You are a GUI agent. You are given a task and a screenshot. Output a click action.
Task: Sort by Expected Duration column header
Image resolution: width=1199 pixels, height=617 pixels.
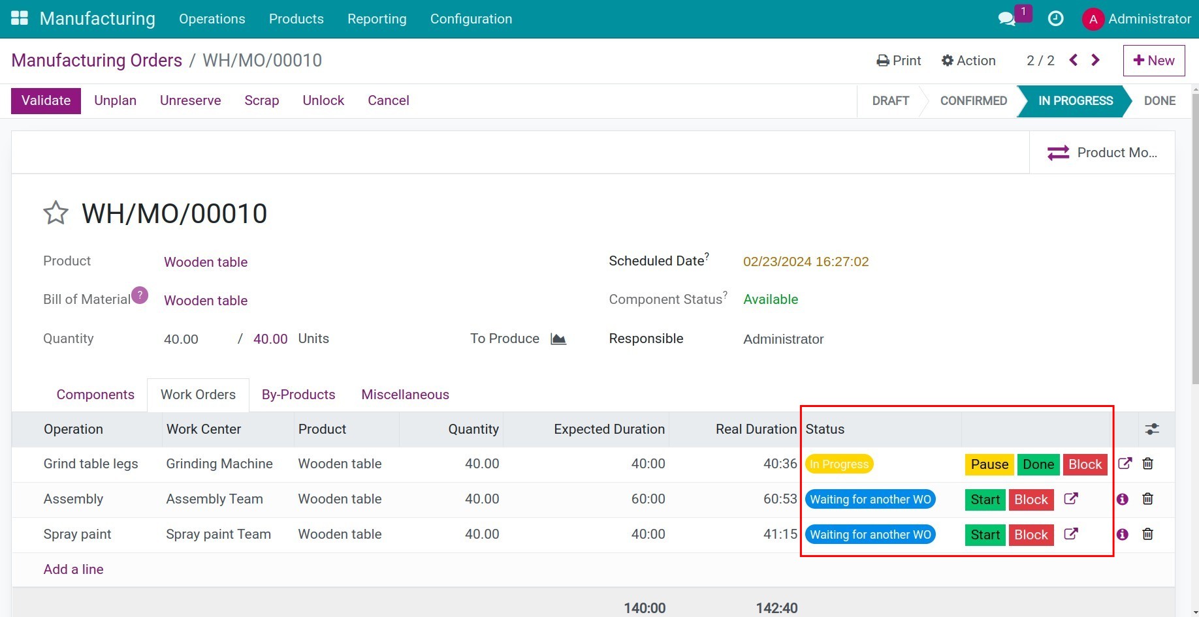click(x=609, y=429)
